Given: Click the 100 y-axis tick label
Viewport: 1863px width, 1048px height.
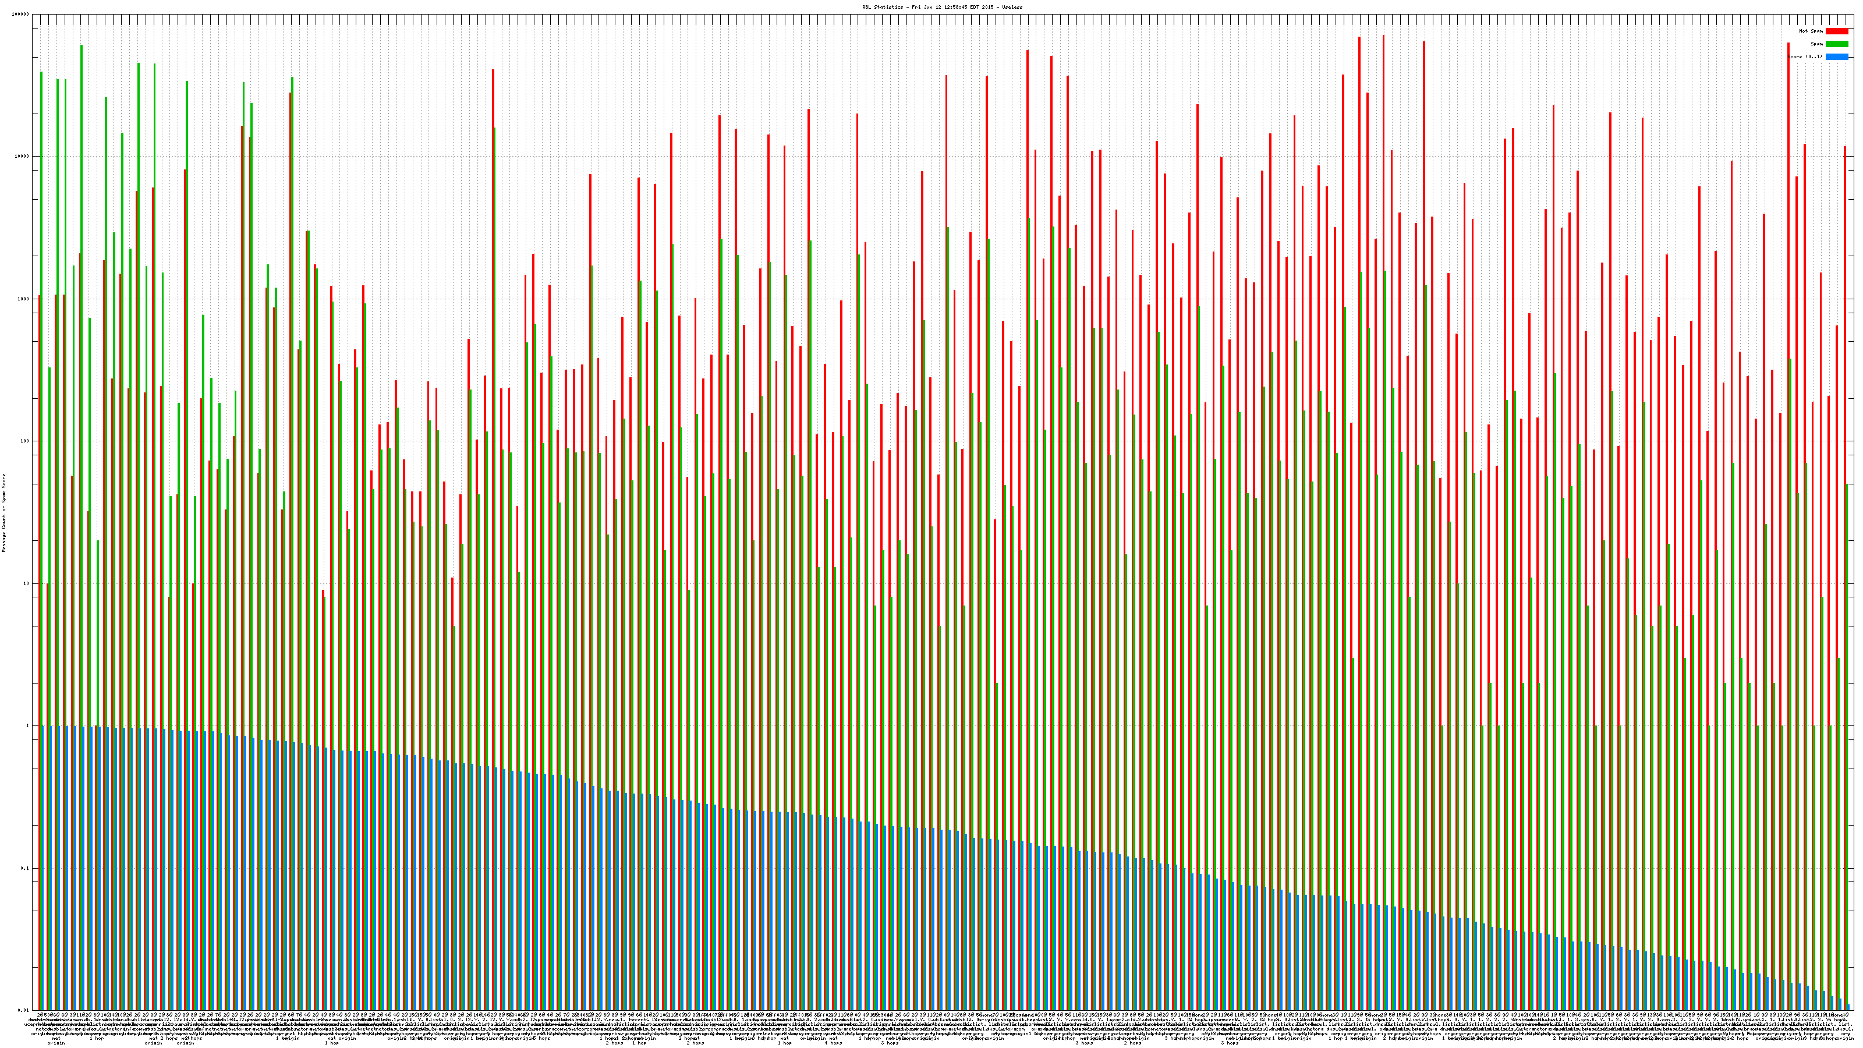Looking at the screenshot, I should [x=25, y=441].
